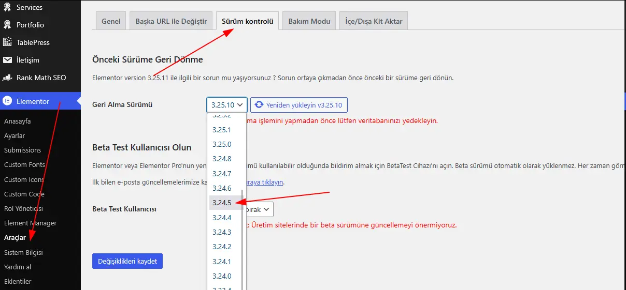The height and width of the screenshot is (290, 626).
Task: Open the Custom Fonts submenu
Action: coord(25,165)
